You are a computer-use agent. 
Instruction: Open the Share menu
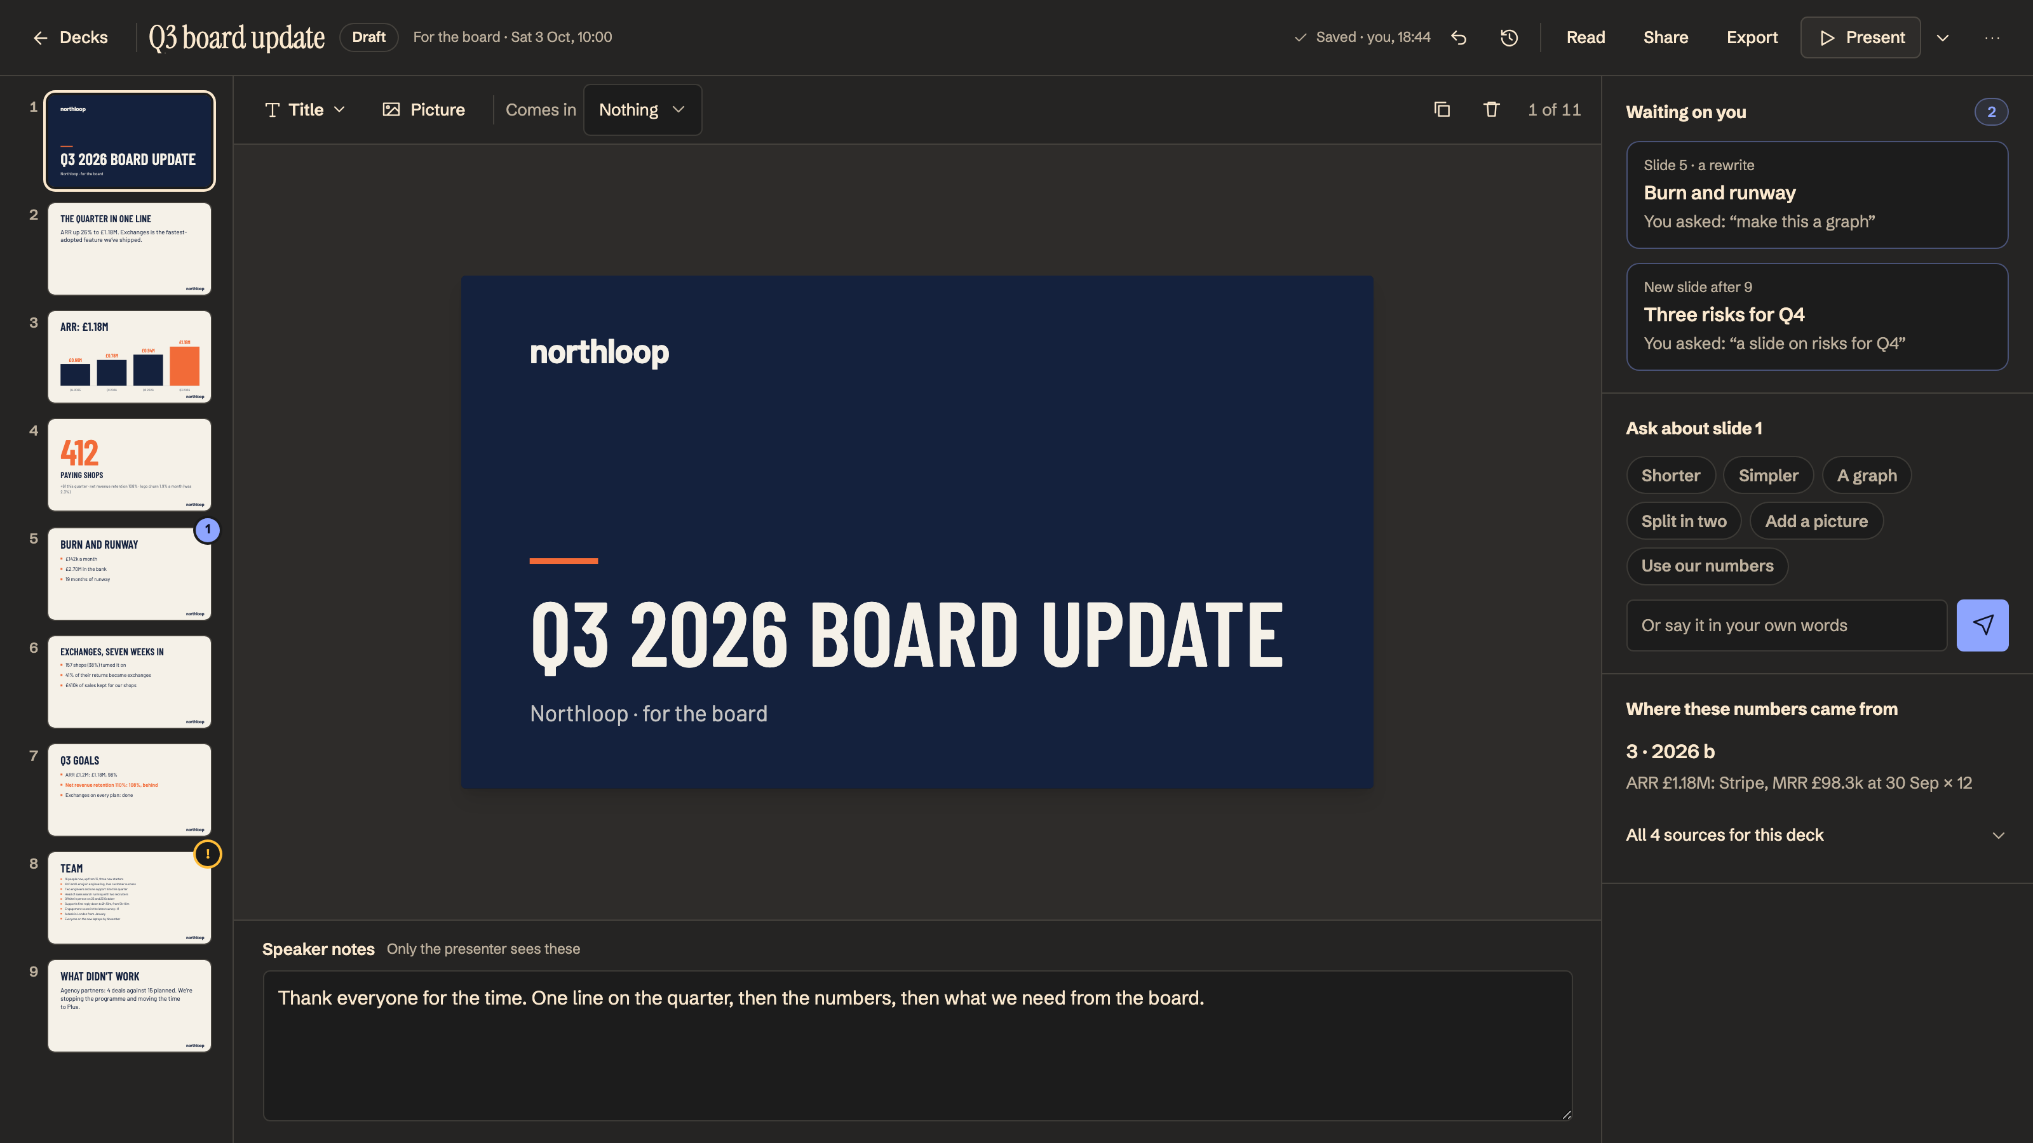tap(1665, 37)
